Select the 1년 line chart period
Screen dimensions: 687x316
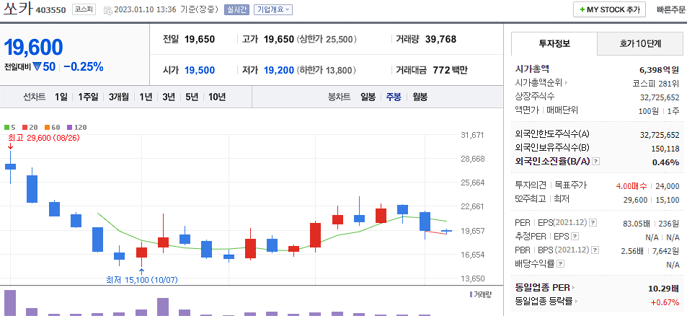(146, 97)
